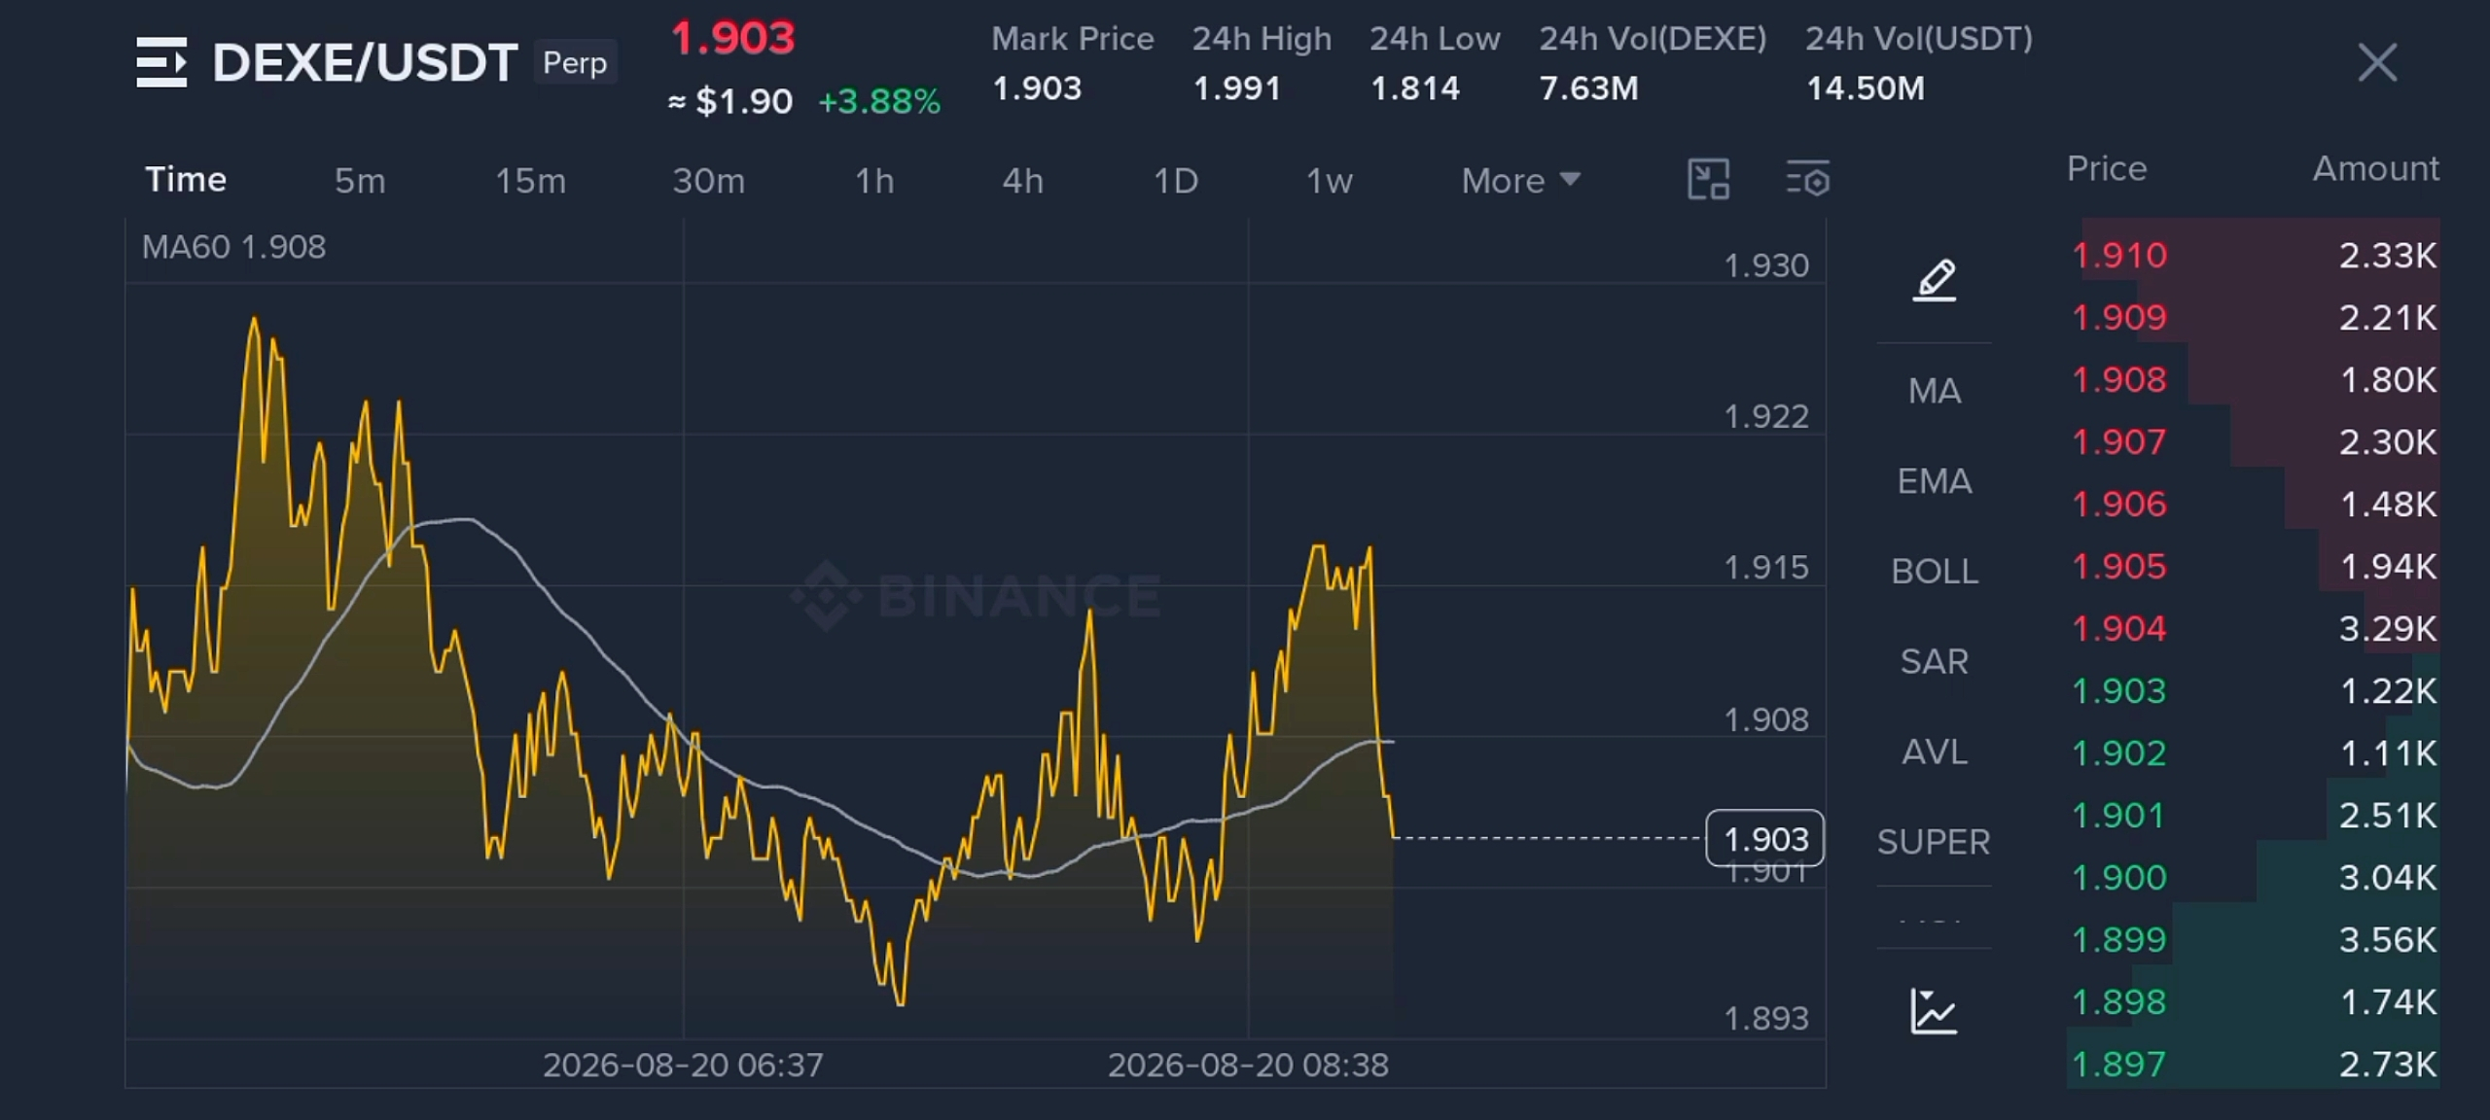The height and width of the screenshot is (1120, 2490).
Task: Select bid order at price 1.903
Action: pyautogui.click(x=2254, y=690)
